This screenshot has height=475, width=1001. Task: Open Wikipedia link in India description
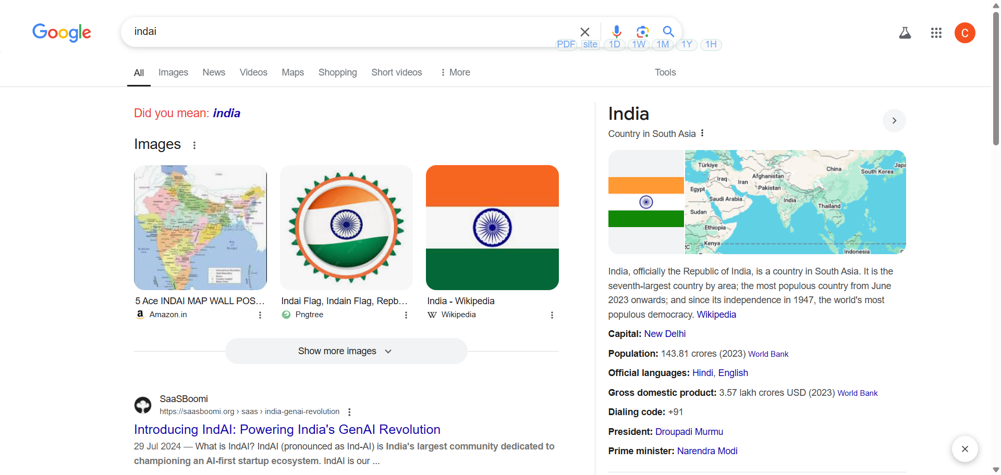click(716, 315)
